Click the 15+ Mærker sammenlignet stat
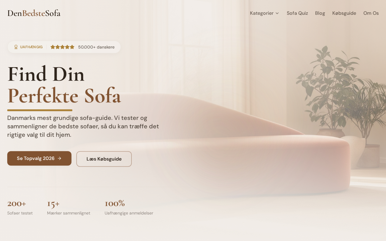386x241 pixels. coord(68,208)
